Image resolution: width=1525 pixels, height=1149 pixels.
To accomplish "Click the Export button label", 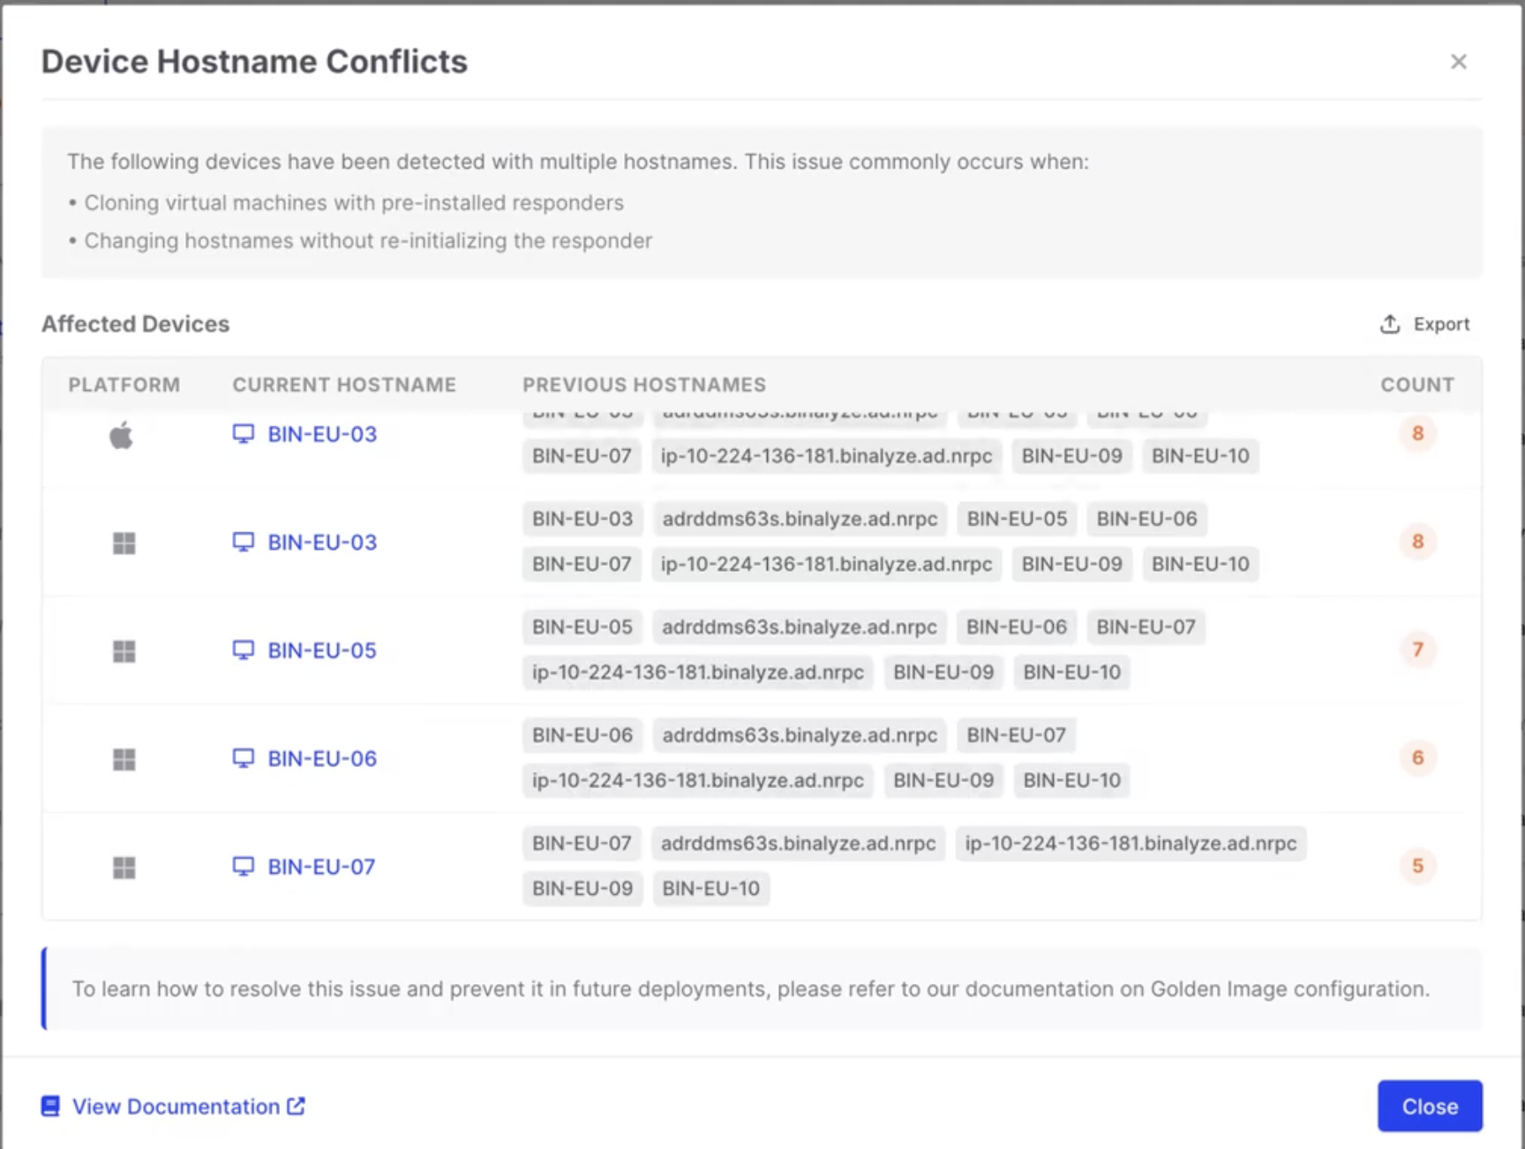I will tap(1441, 324).
